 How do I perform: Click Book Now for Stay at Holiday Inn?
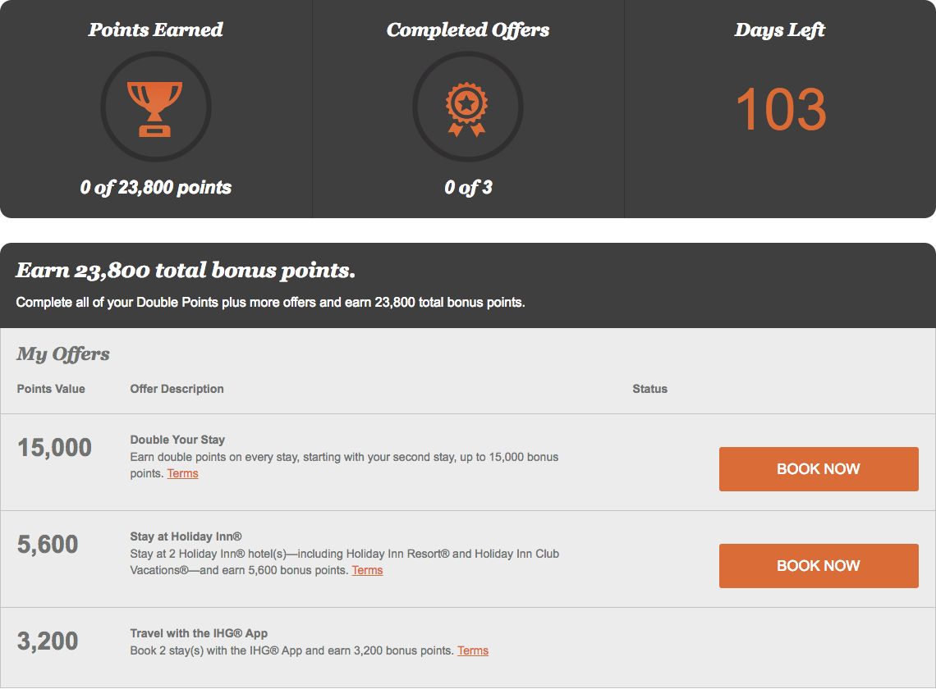coord(819,565)
